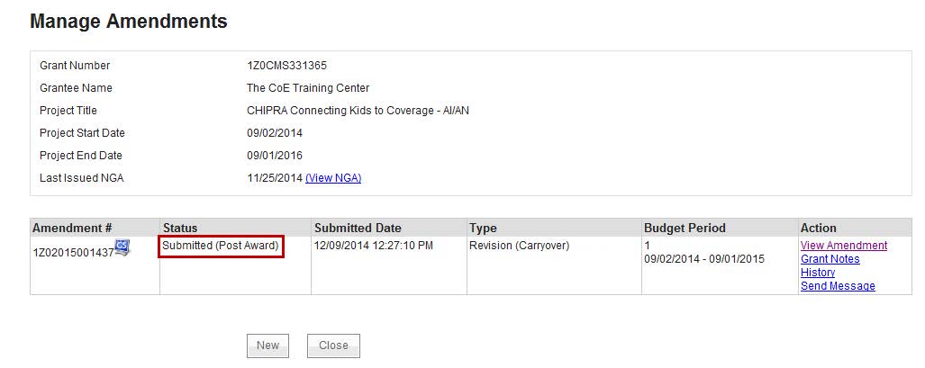Click the Revision (Carryover) type cell
Image resolution: width=925 pixels, height=368 pixels.
click(519, 246)
